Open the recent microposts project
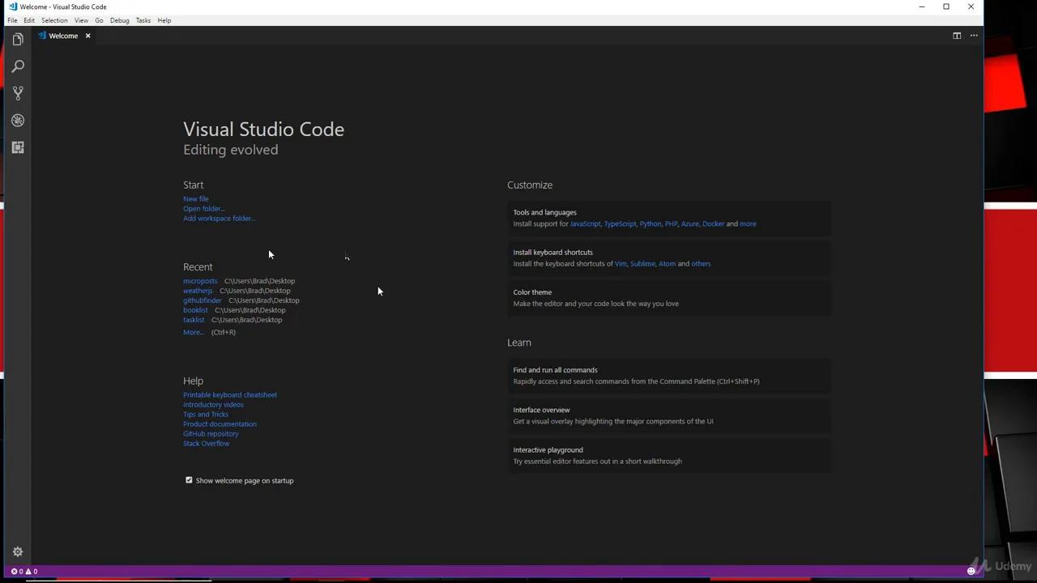The height and width of the screenshot is (583, 1037). 200,281
